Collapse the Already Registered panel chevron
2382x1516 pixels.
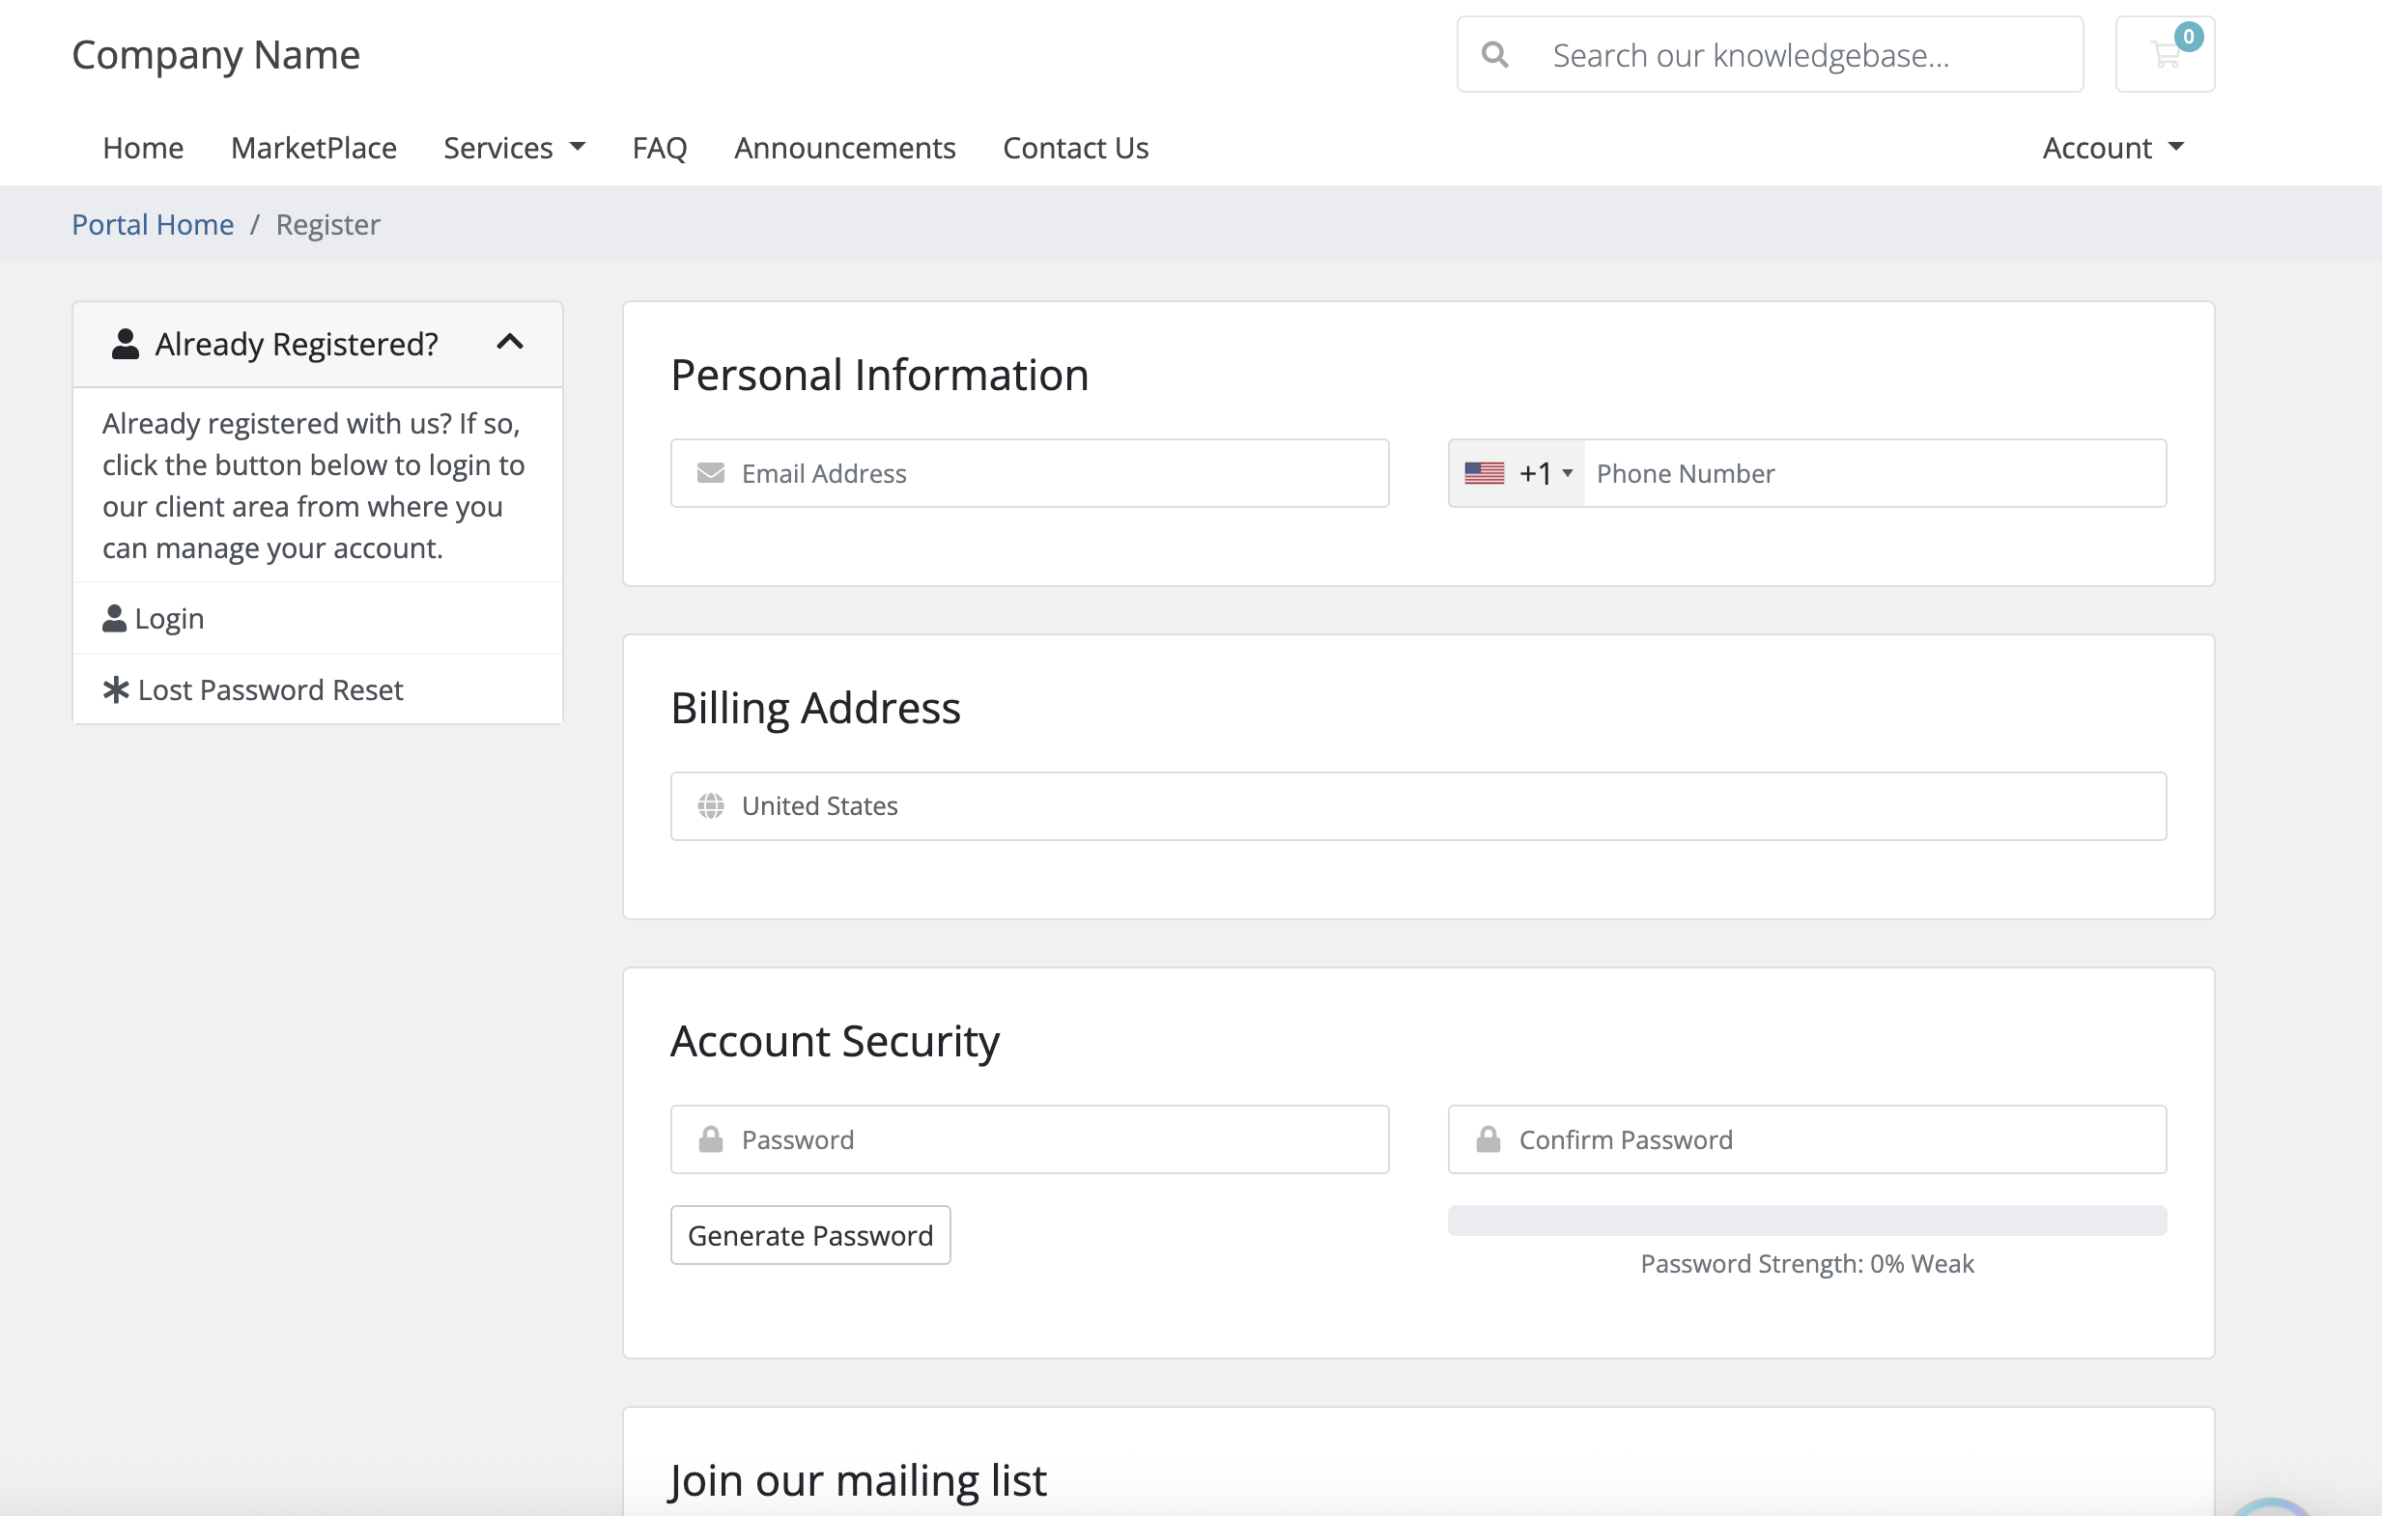pos(509,342)
